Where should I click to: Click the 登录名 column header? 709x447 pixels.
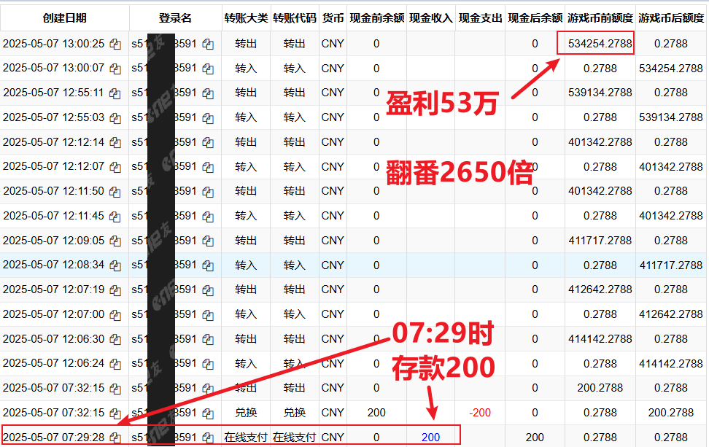point(175,18)
